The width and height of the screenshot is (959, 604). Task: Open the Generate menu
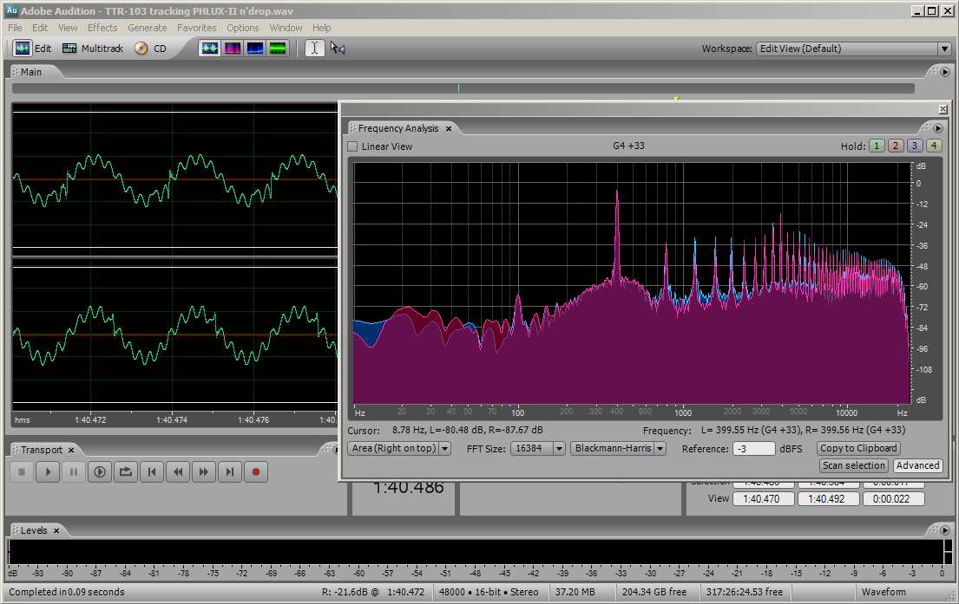click(147, 28)
